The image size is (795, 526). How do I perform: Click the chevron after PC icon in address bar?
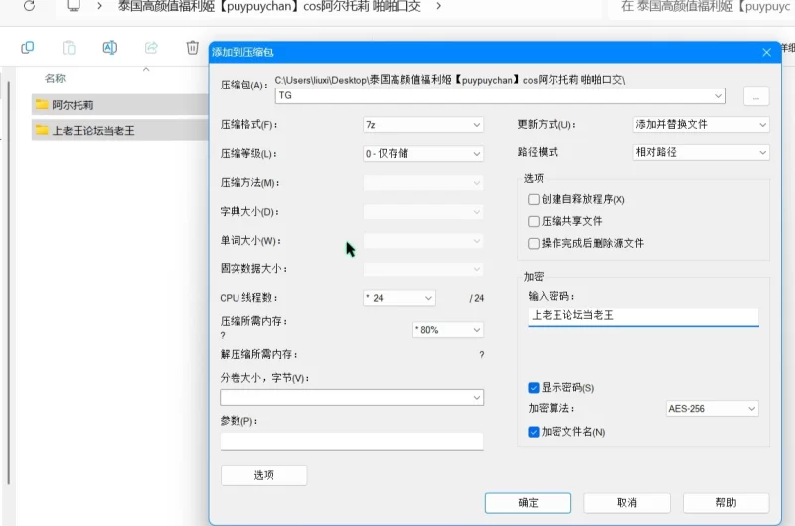[x=100, y=6]
